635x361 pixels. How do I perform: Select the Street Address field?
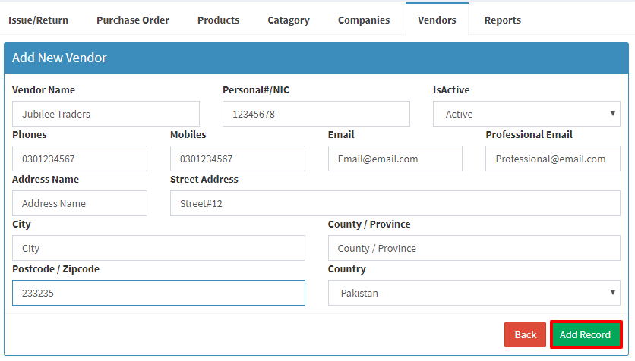pyautogui.click(x=395, y=203)
